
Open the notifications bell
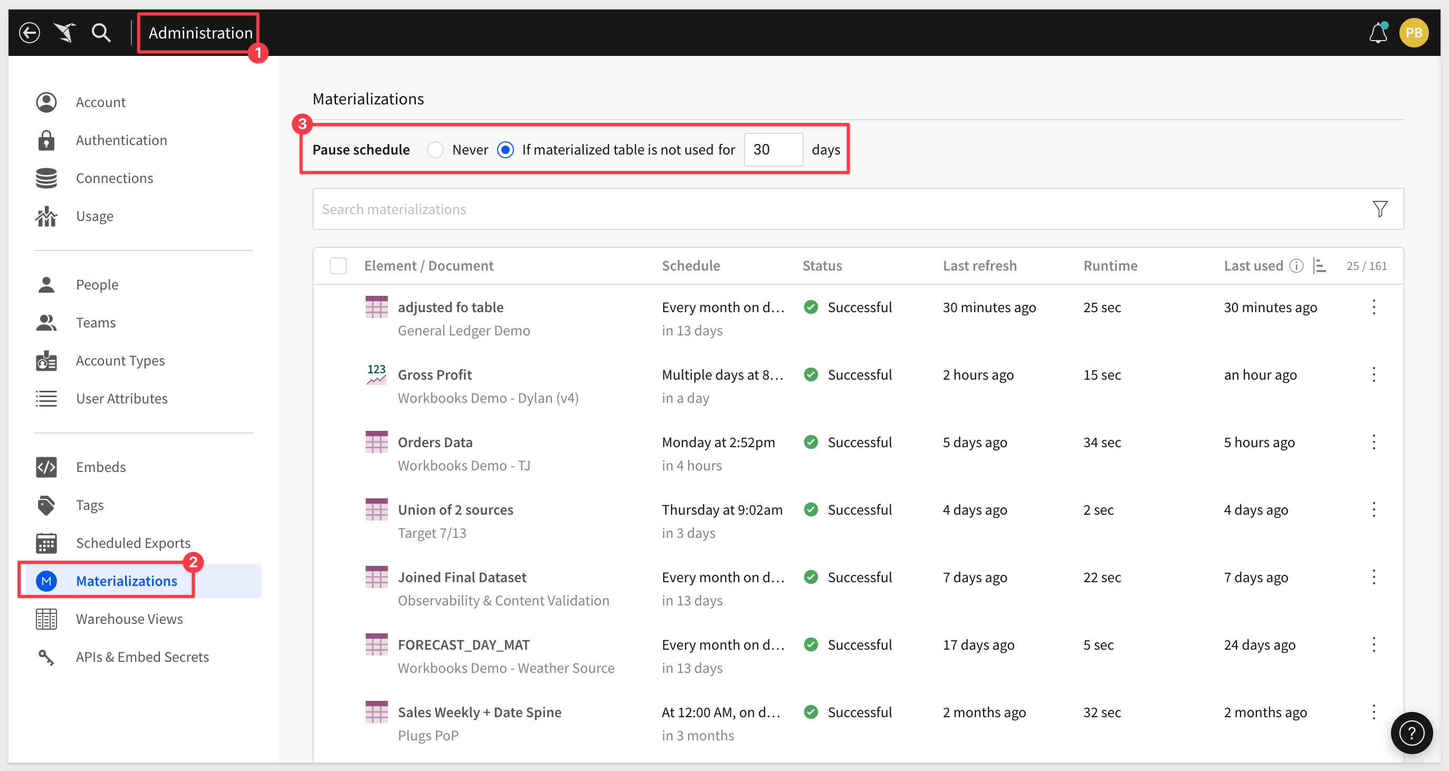point(1378,33)
